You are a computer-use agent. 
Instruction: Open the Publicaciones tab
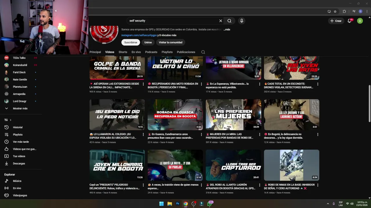[x=186, y=52]
